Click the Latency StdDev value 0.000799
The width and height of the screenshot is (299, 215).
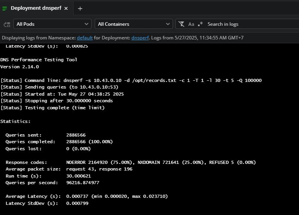pos(77,203)
